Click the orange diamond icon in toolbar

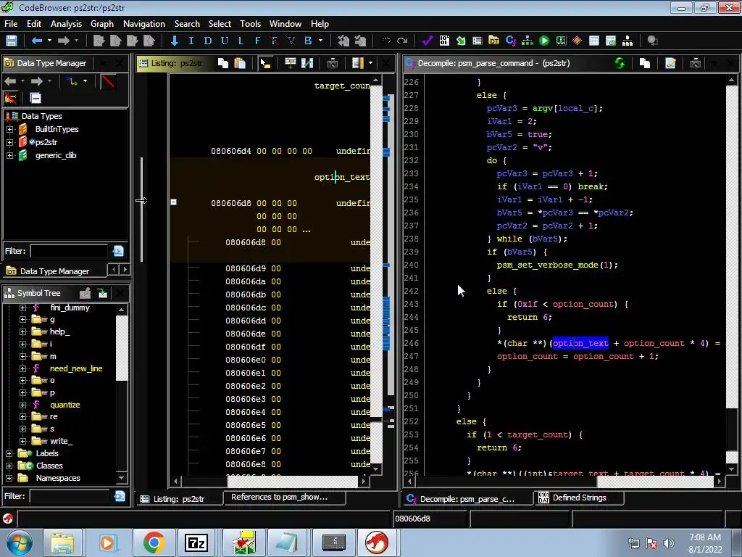coord(578,41)
